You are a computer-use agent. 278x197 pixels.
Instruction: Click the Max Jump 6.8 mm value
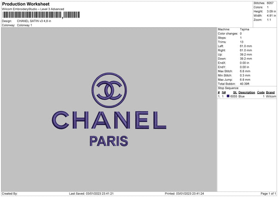pos(245,79)
